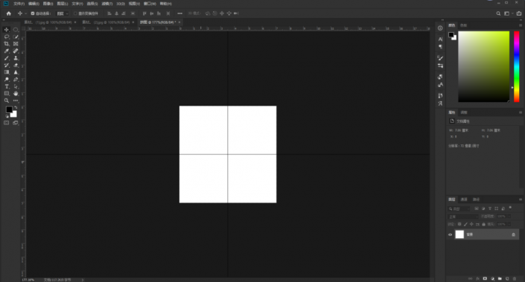Toggle Quick Mask mode
Viewport: 525px width, 282px height.
7,123
